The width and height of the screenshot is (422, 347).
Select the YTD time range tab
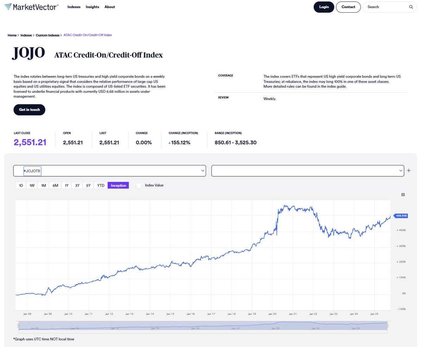(101, 185)
